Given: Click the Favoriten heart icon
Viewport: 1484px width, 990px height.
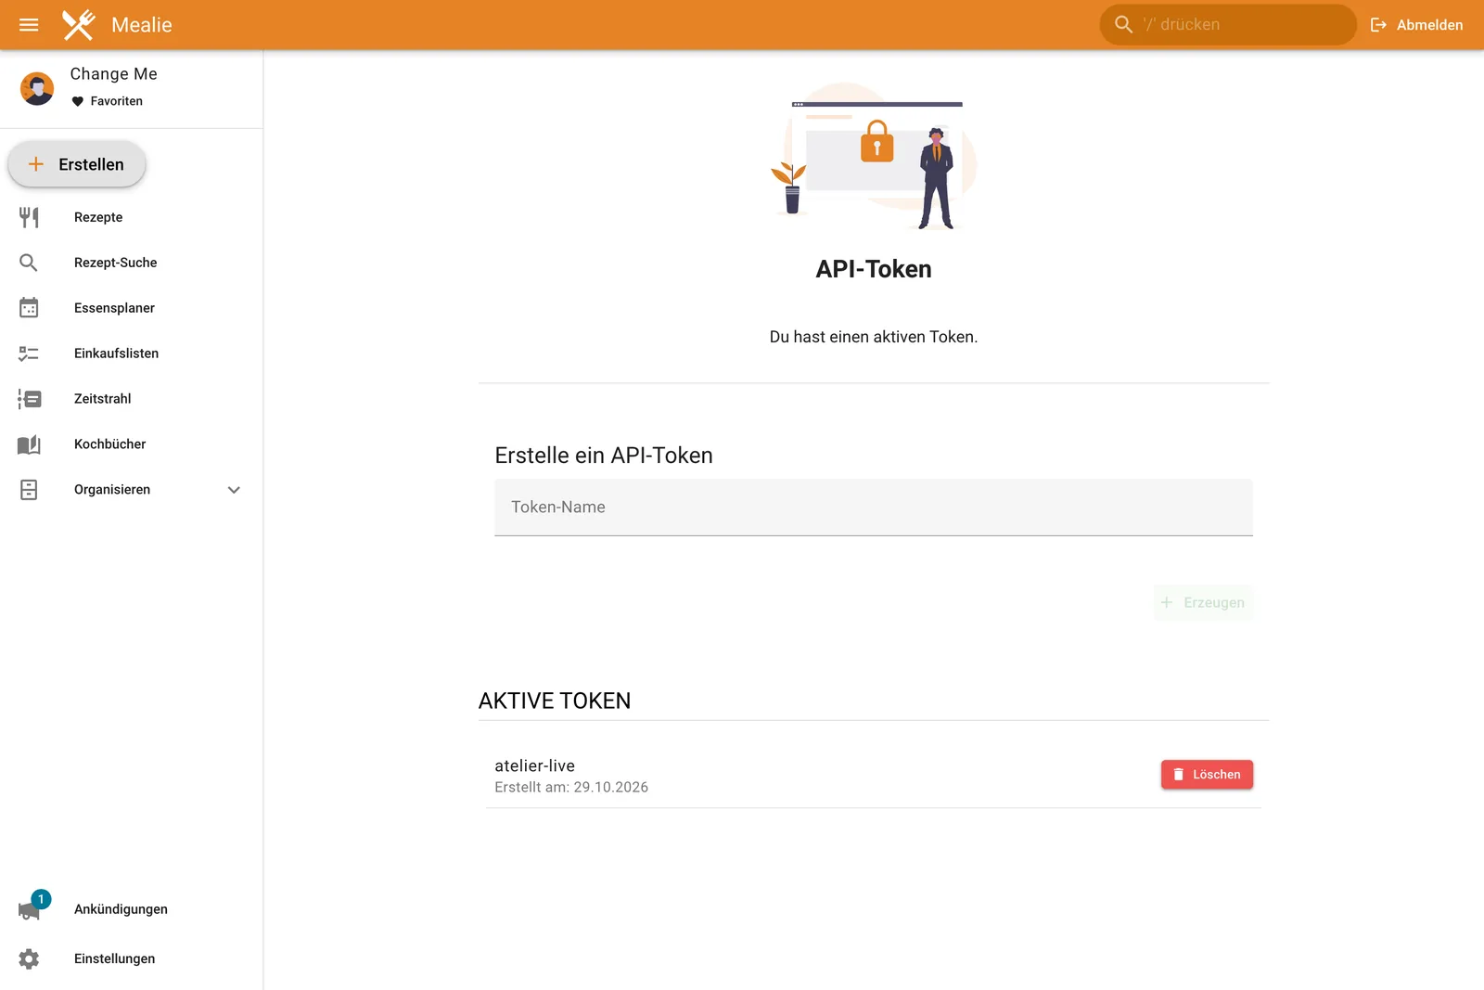Looking at the screenshot, I should pos(78,101).
